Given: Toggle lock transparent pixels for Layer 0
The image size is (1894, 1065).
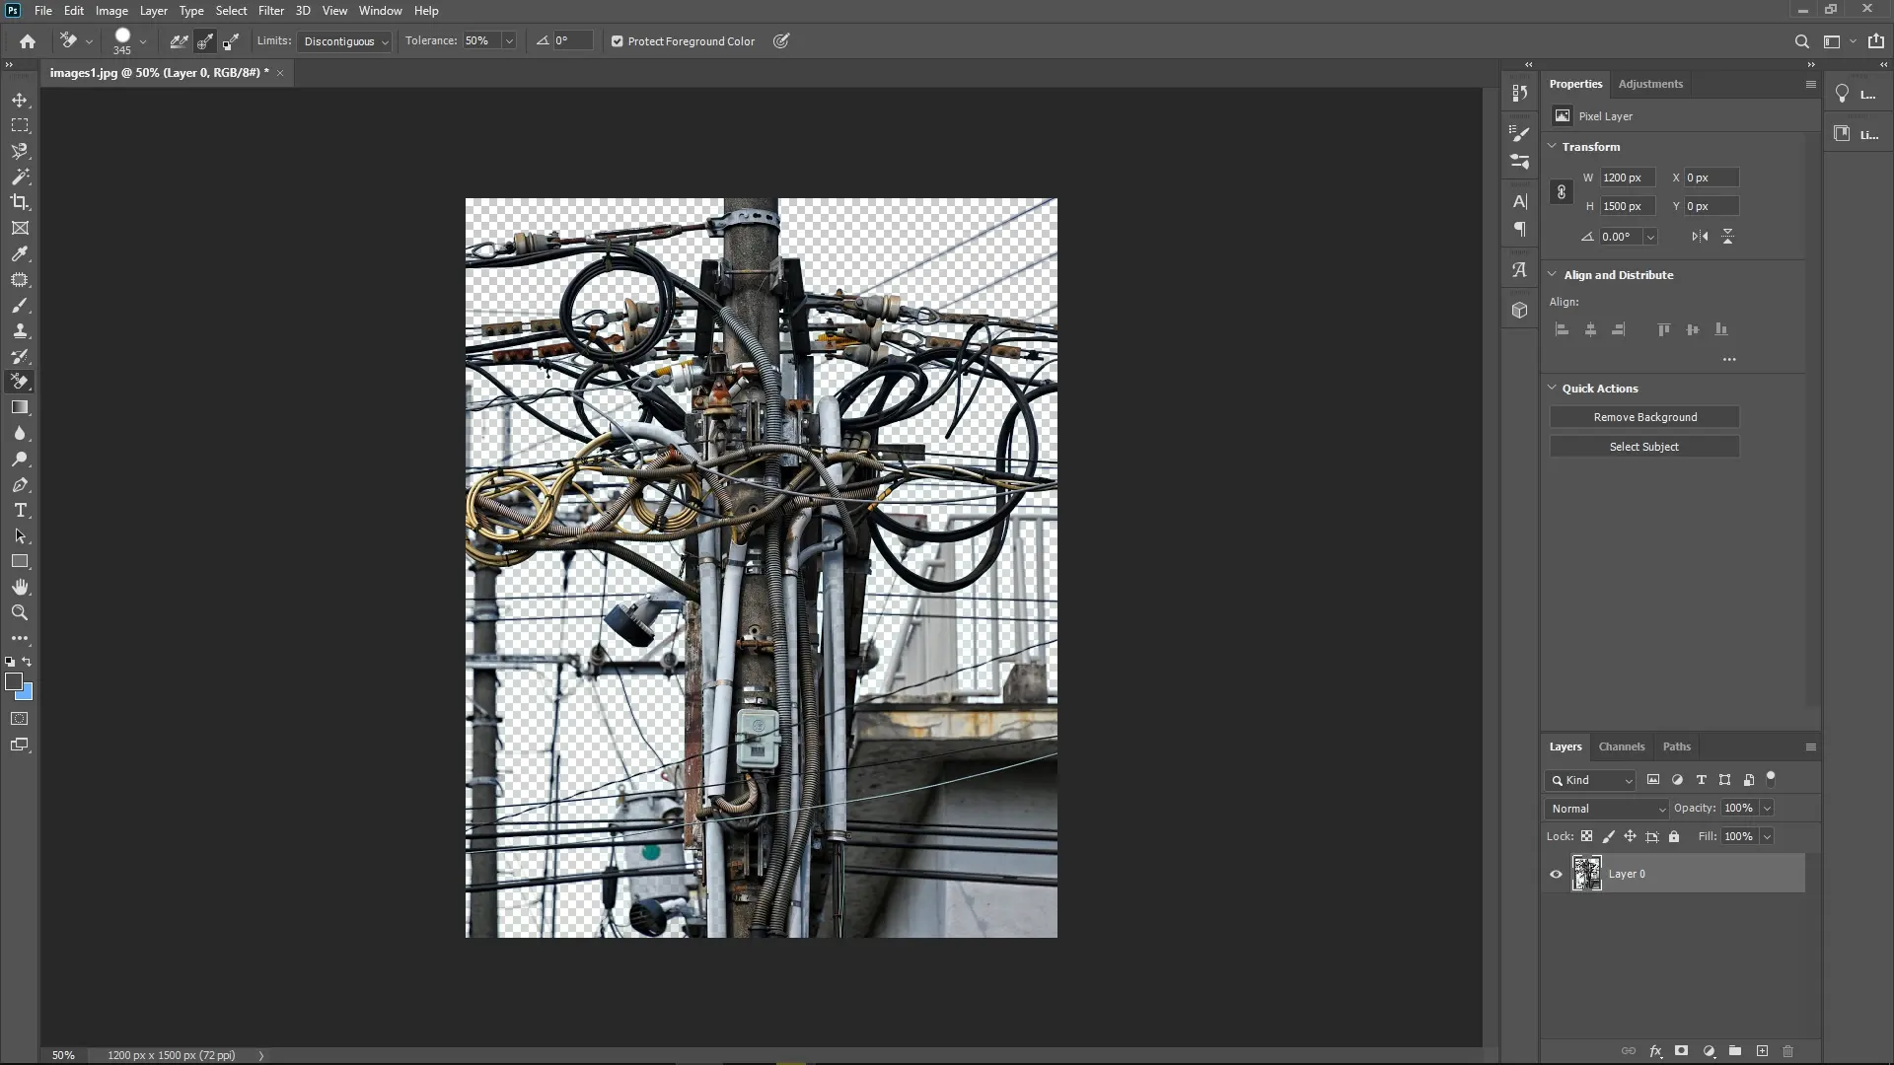Looking at the screenshot, I should point(1587,836).
